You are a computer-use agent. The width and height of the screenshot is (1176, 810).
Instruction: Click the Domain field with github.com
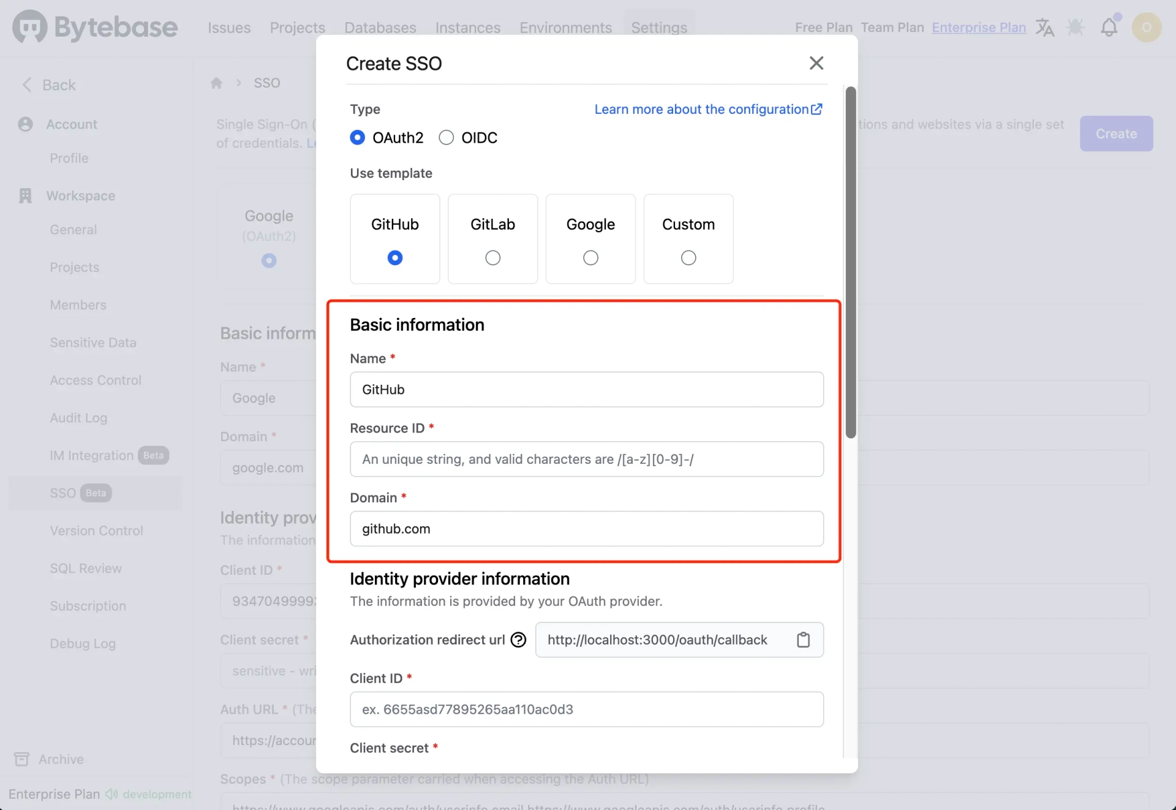pyautogui.click(x=587, y=529)
